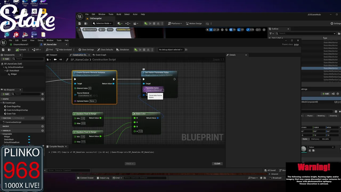
Task: Start Simulation from the Blueprint toolbar
Action: click(123, 50)
